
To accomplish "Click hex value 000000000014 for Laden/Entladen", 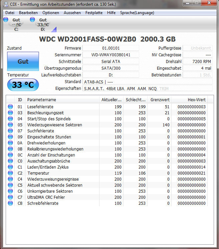I will click(x=192, y=167).
